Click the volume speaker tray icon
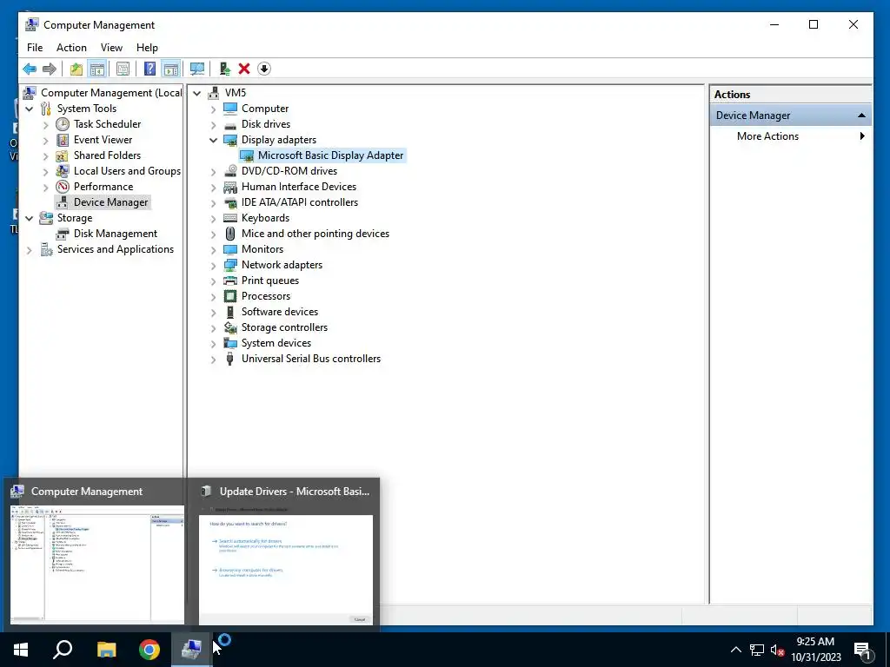The height and width of the screenshot is (667, 890). tap(777, 650)
